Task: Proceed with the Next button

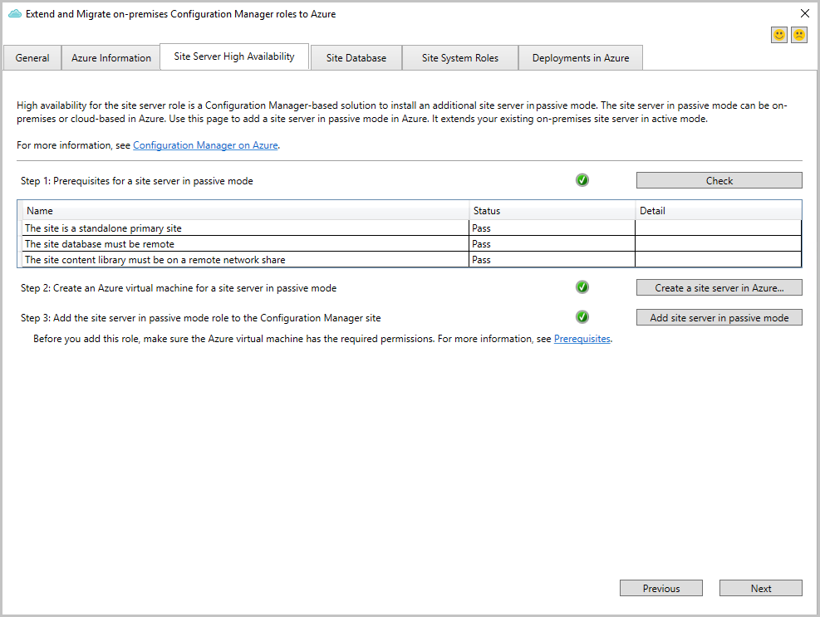Action: tap(760, 588)
